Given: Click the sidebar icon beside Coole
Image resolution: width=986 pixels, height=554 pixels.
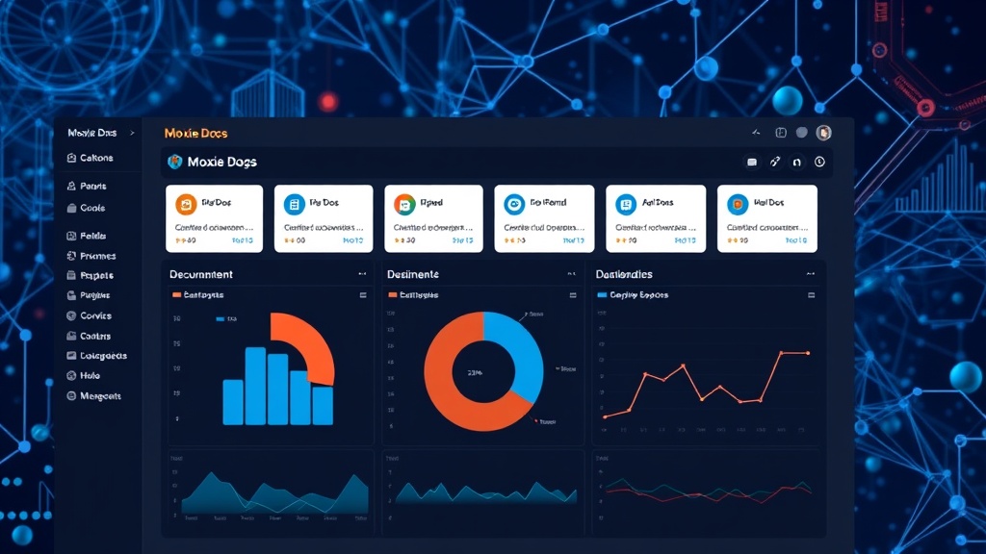Looking at the screenshot, I should [71, 208].
